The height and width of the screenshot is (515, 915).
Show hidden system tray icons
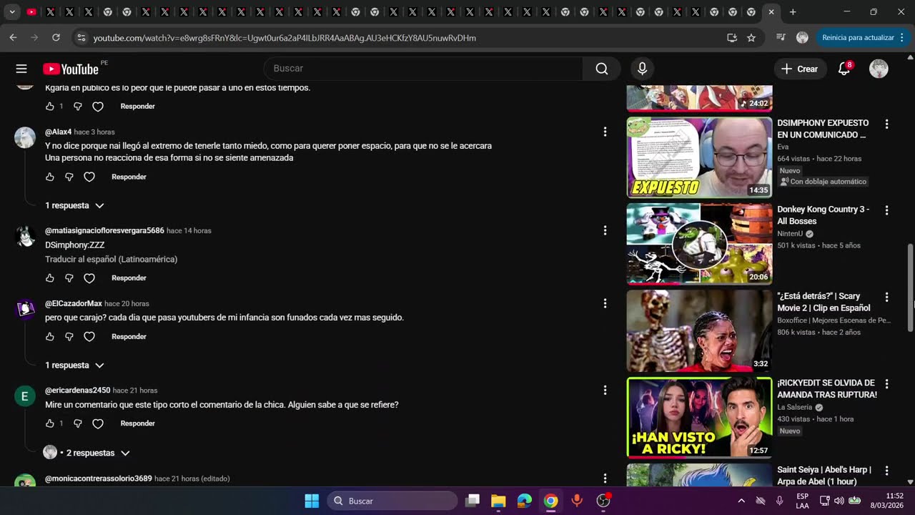click(741, 501)
